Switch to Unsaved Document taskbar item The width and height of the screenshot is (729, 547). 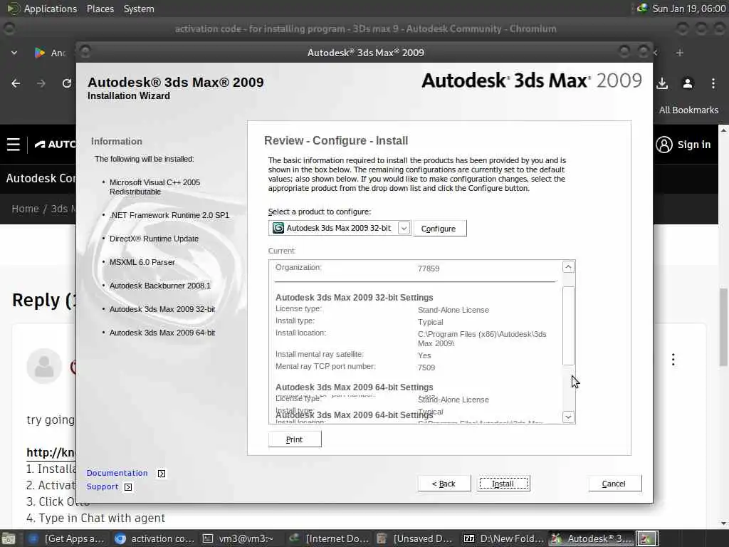click(415, 538)
